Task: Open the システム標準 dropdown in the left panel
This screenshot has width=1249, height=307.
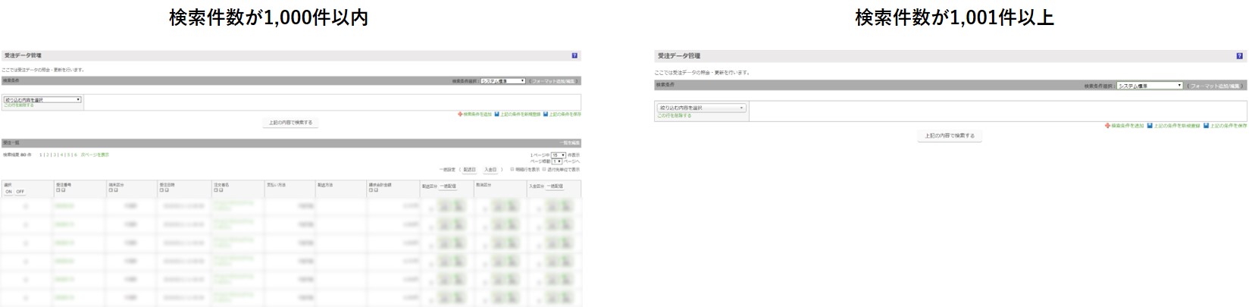Action: (502, 81)
